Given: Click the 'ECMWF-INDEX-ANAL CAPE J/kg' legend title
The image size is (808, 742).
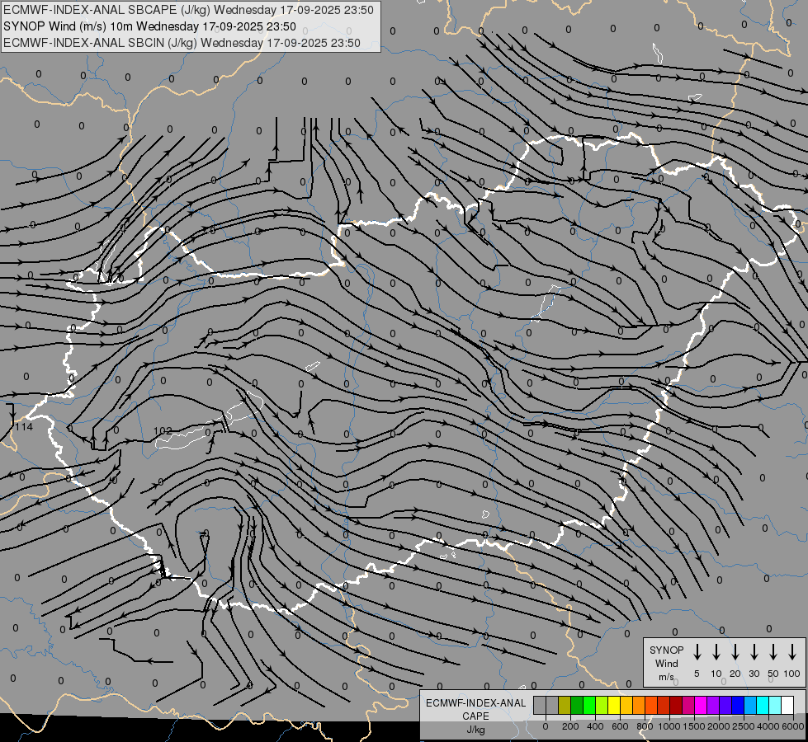Looking at the screenshot, I should point(475,716).
